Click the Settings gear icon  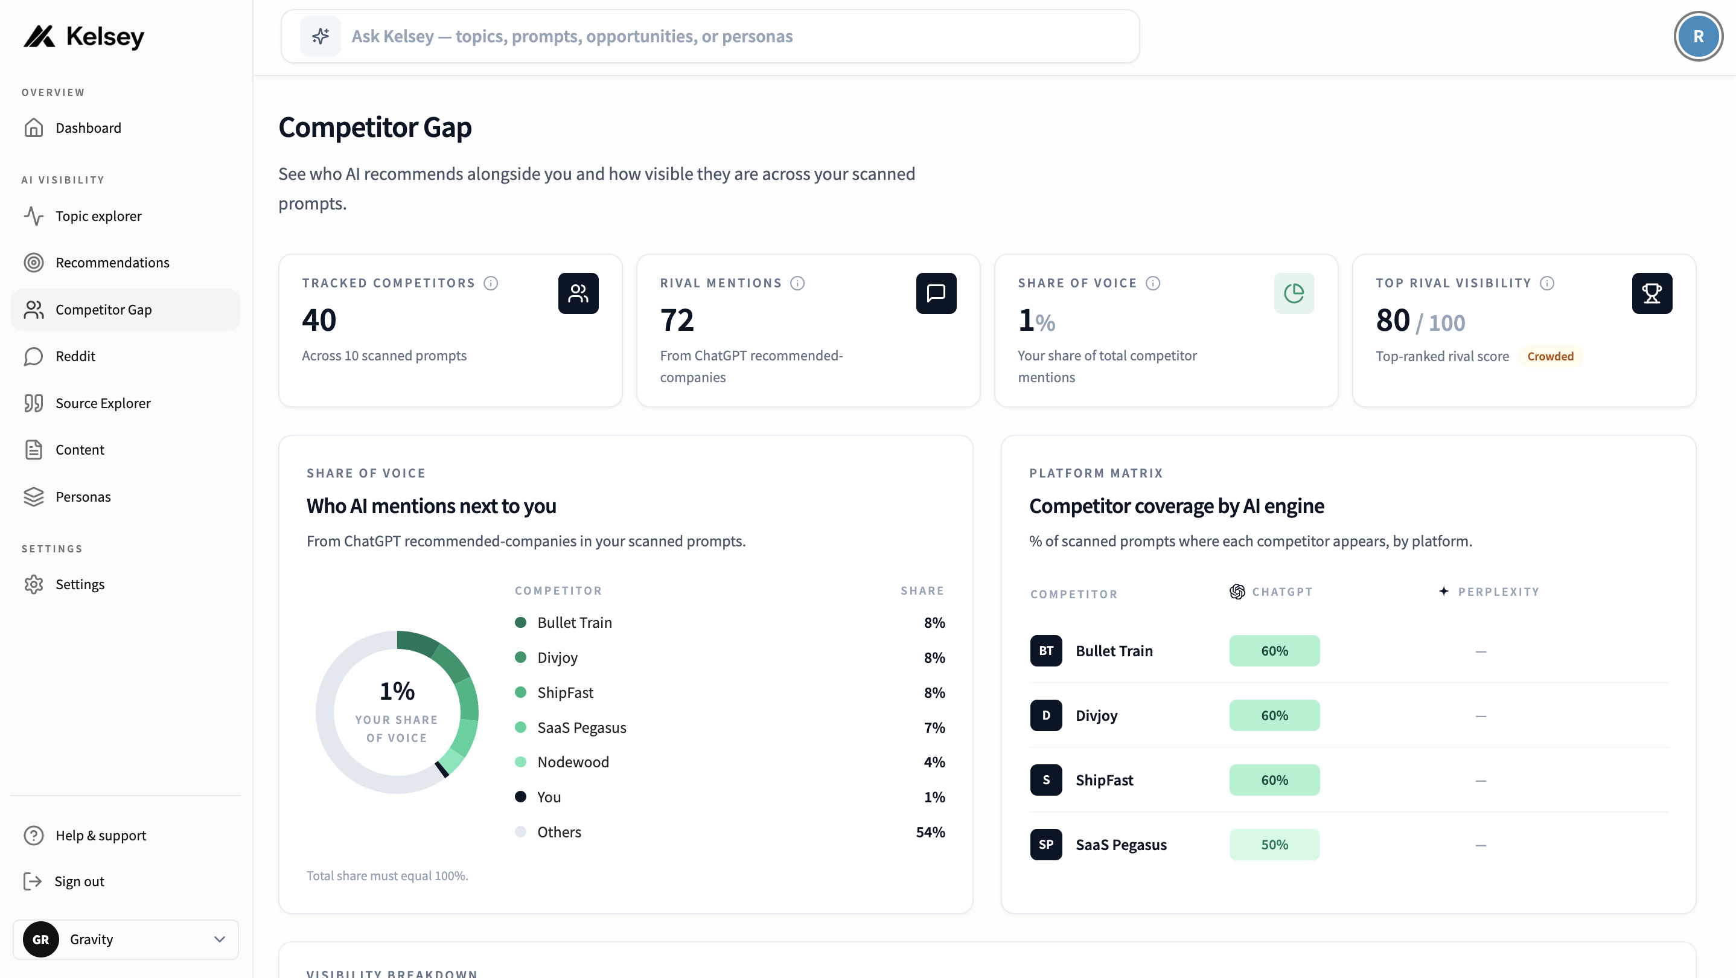pos(34,584)
